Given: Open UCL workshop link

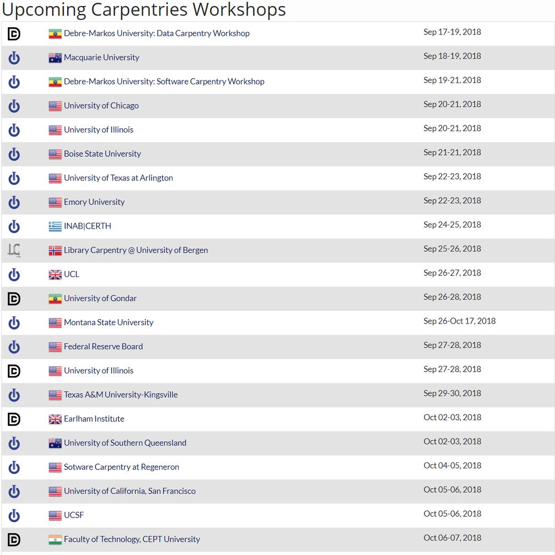Looking at the screenshot, I should tap(72, 274).
